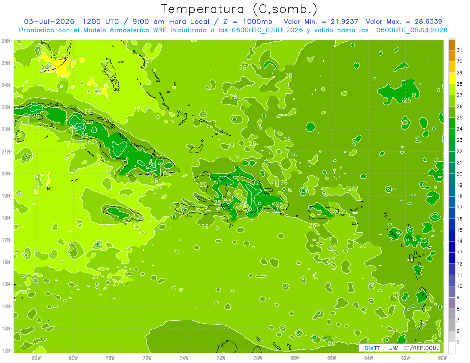
Task: Click the brown-orange swatch above 31 on colorbar
Action: pyautogui.click(x=452, y=45)
